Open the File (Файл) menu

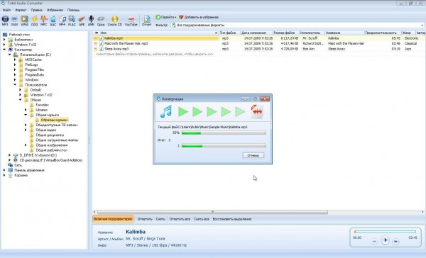coord(6,10)
